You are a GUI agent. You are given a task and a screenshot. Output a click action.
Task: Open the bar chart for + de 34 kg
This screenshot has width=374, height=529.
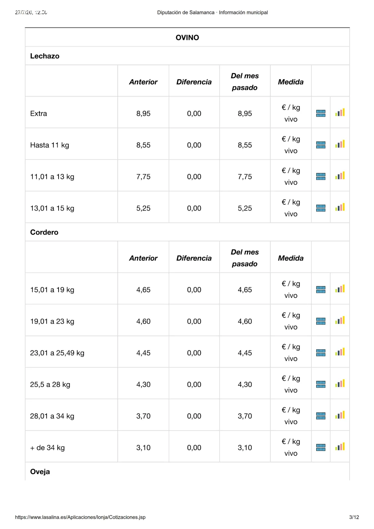(x=340, y=446)
